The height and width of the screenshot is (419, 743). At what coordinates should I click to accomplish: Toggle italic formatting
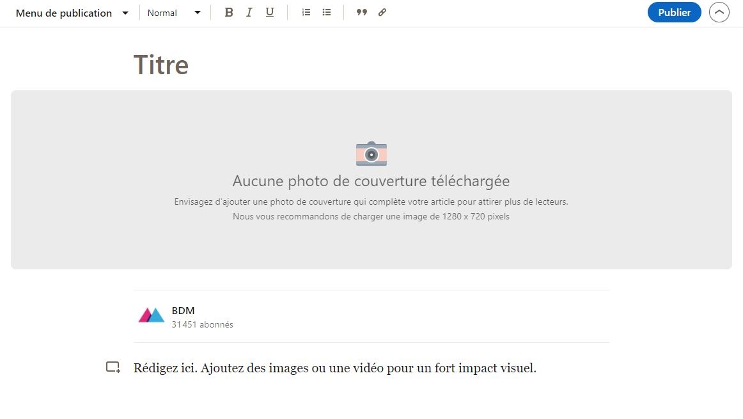(x=249, y=13)
